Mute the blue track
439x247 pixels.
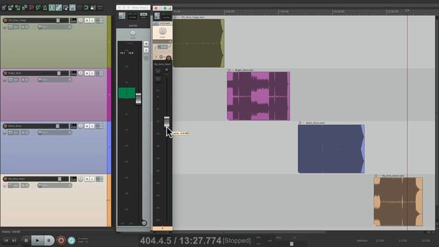[x=87, y=126]
